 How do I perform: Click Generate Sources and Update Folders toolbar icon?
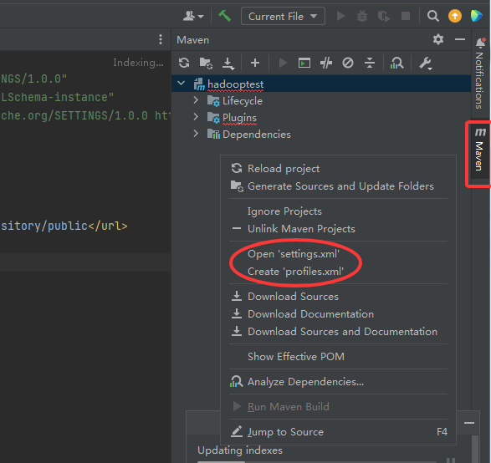(x=206, y=63)
